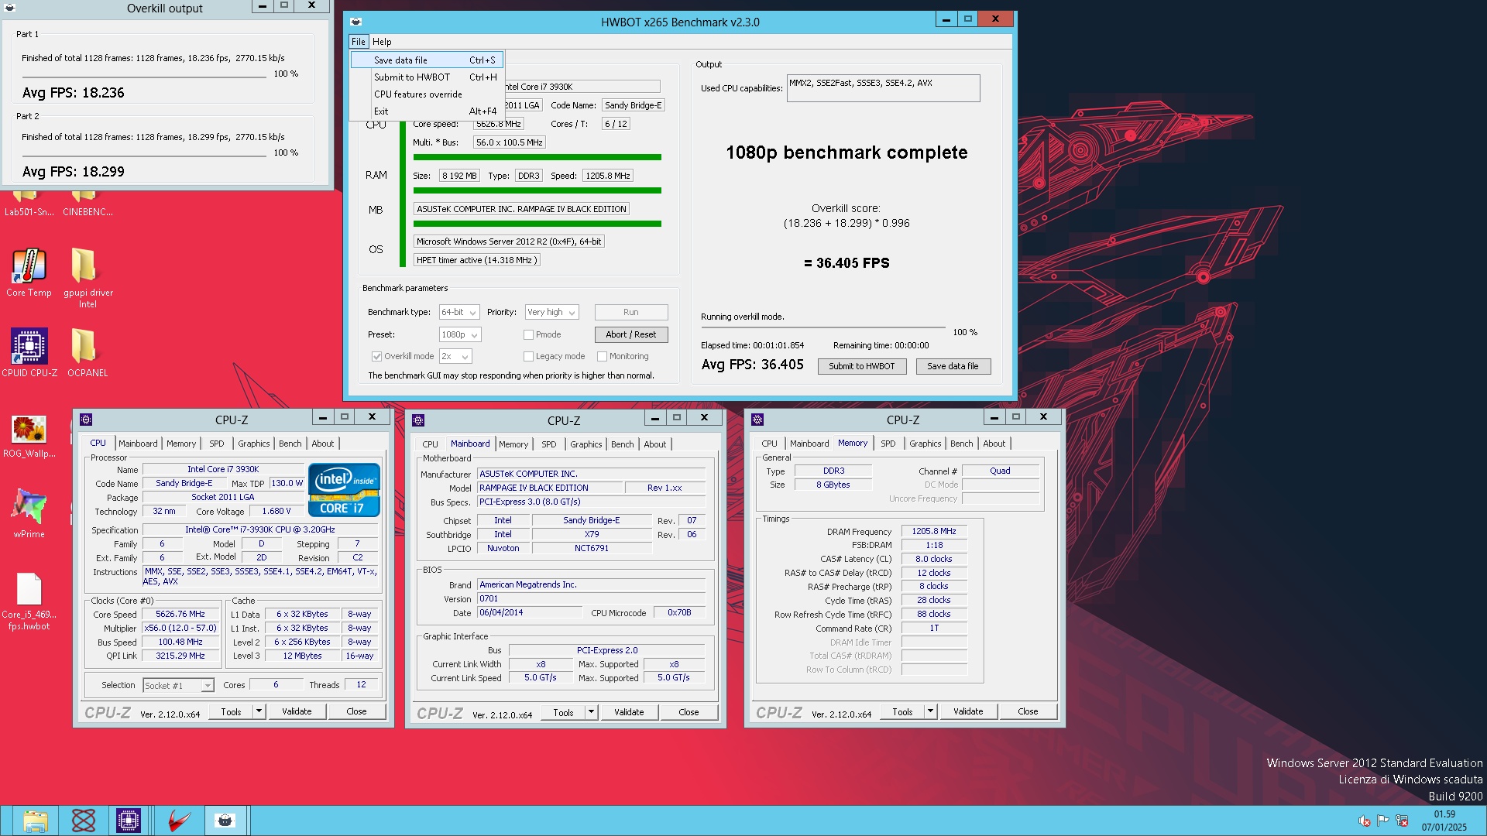
Task: Select the ROG_Wallp... image file icon
Action: [x=29, y=435]
